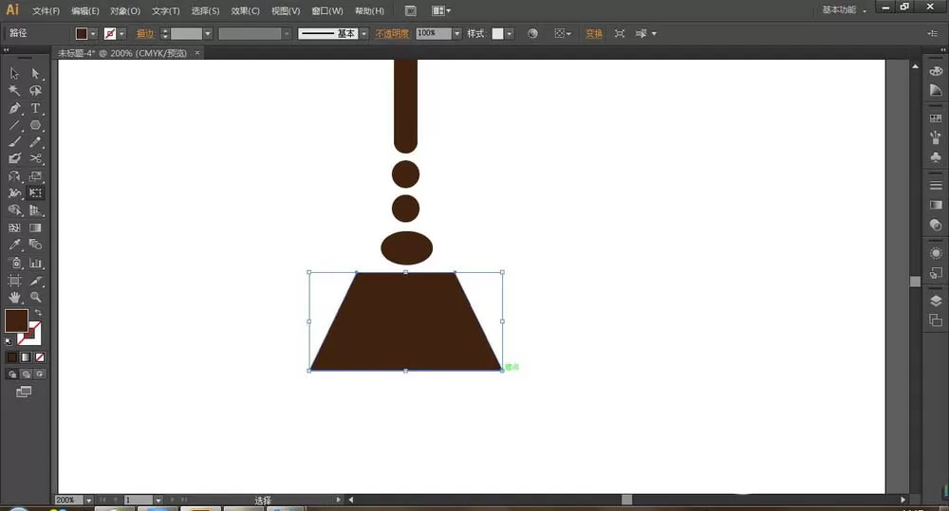Open the stroke color swatch dropdown
The height and width of the screenshot is (511, 949).
121,34
